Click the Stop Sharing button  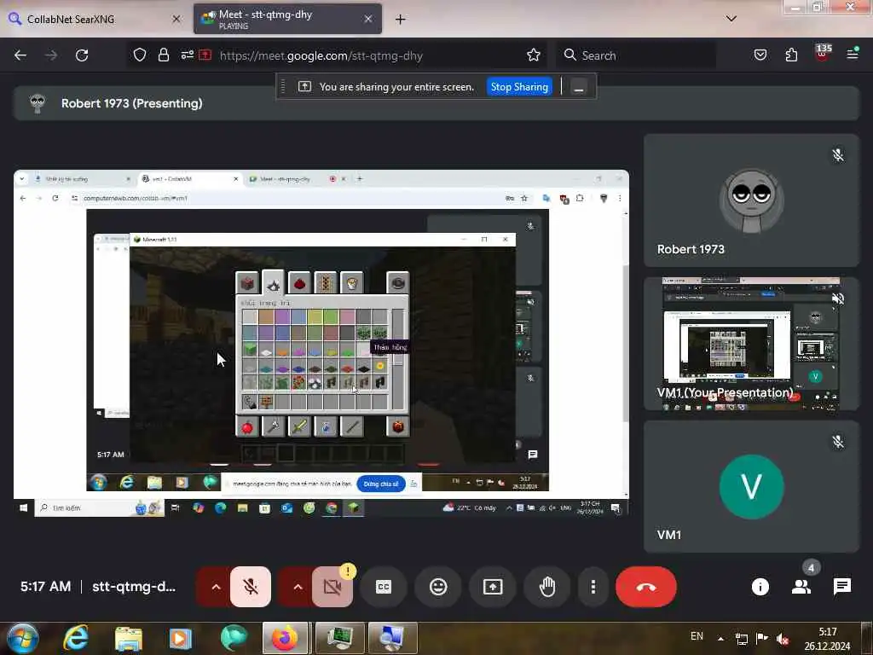click(519, 87)
